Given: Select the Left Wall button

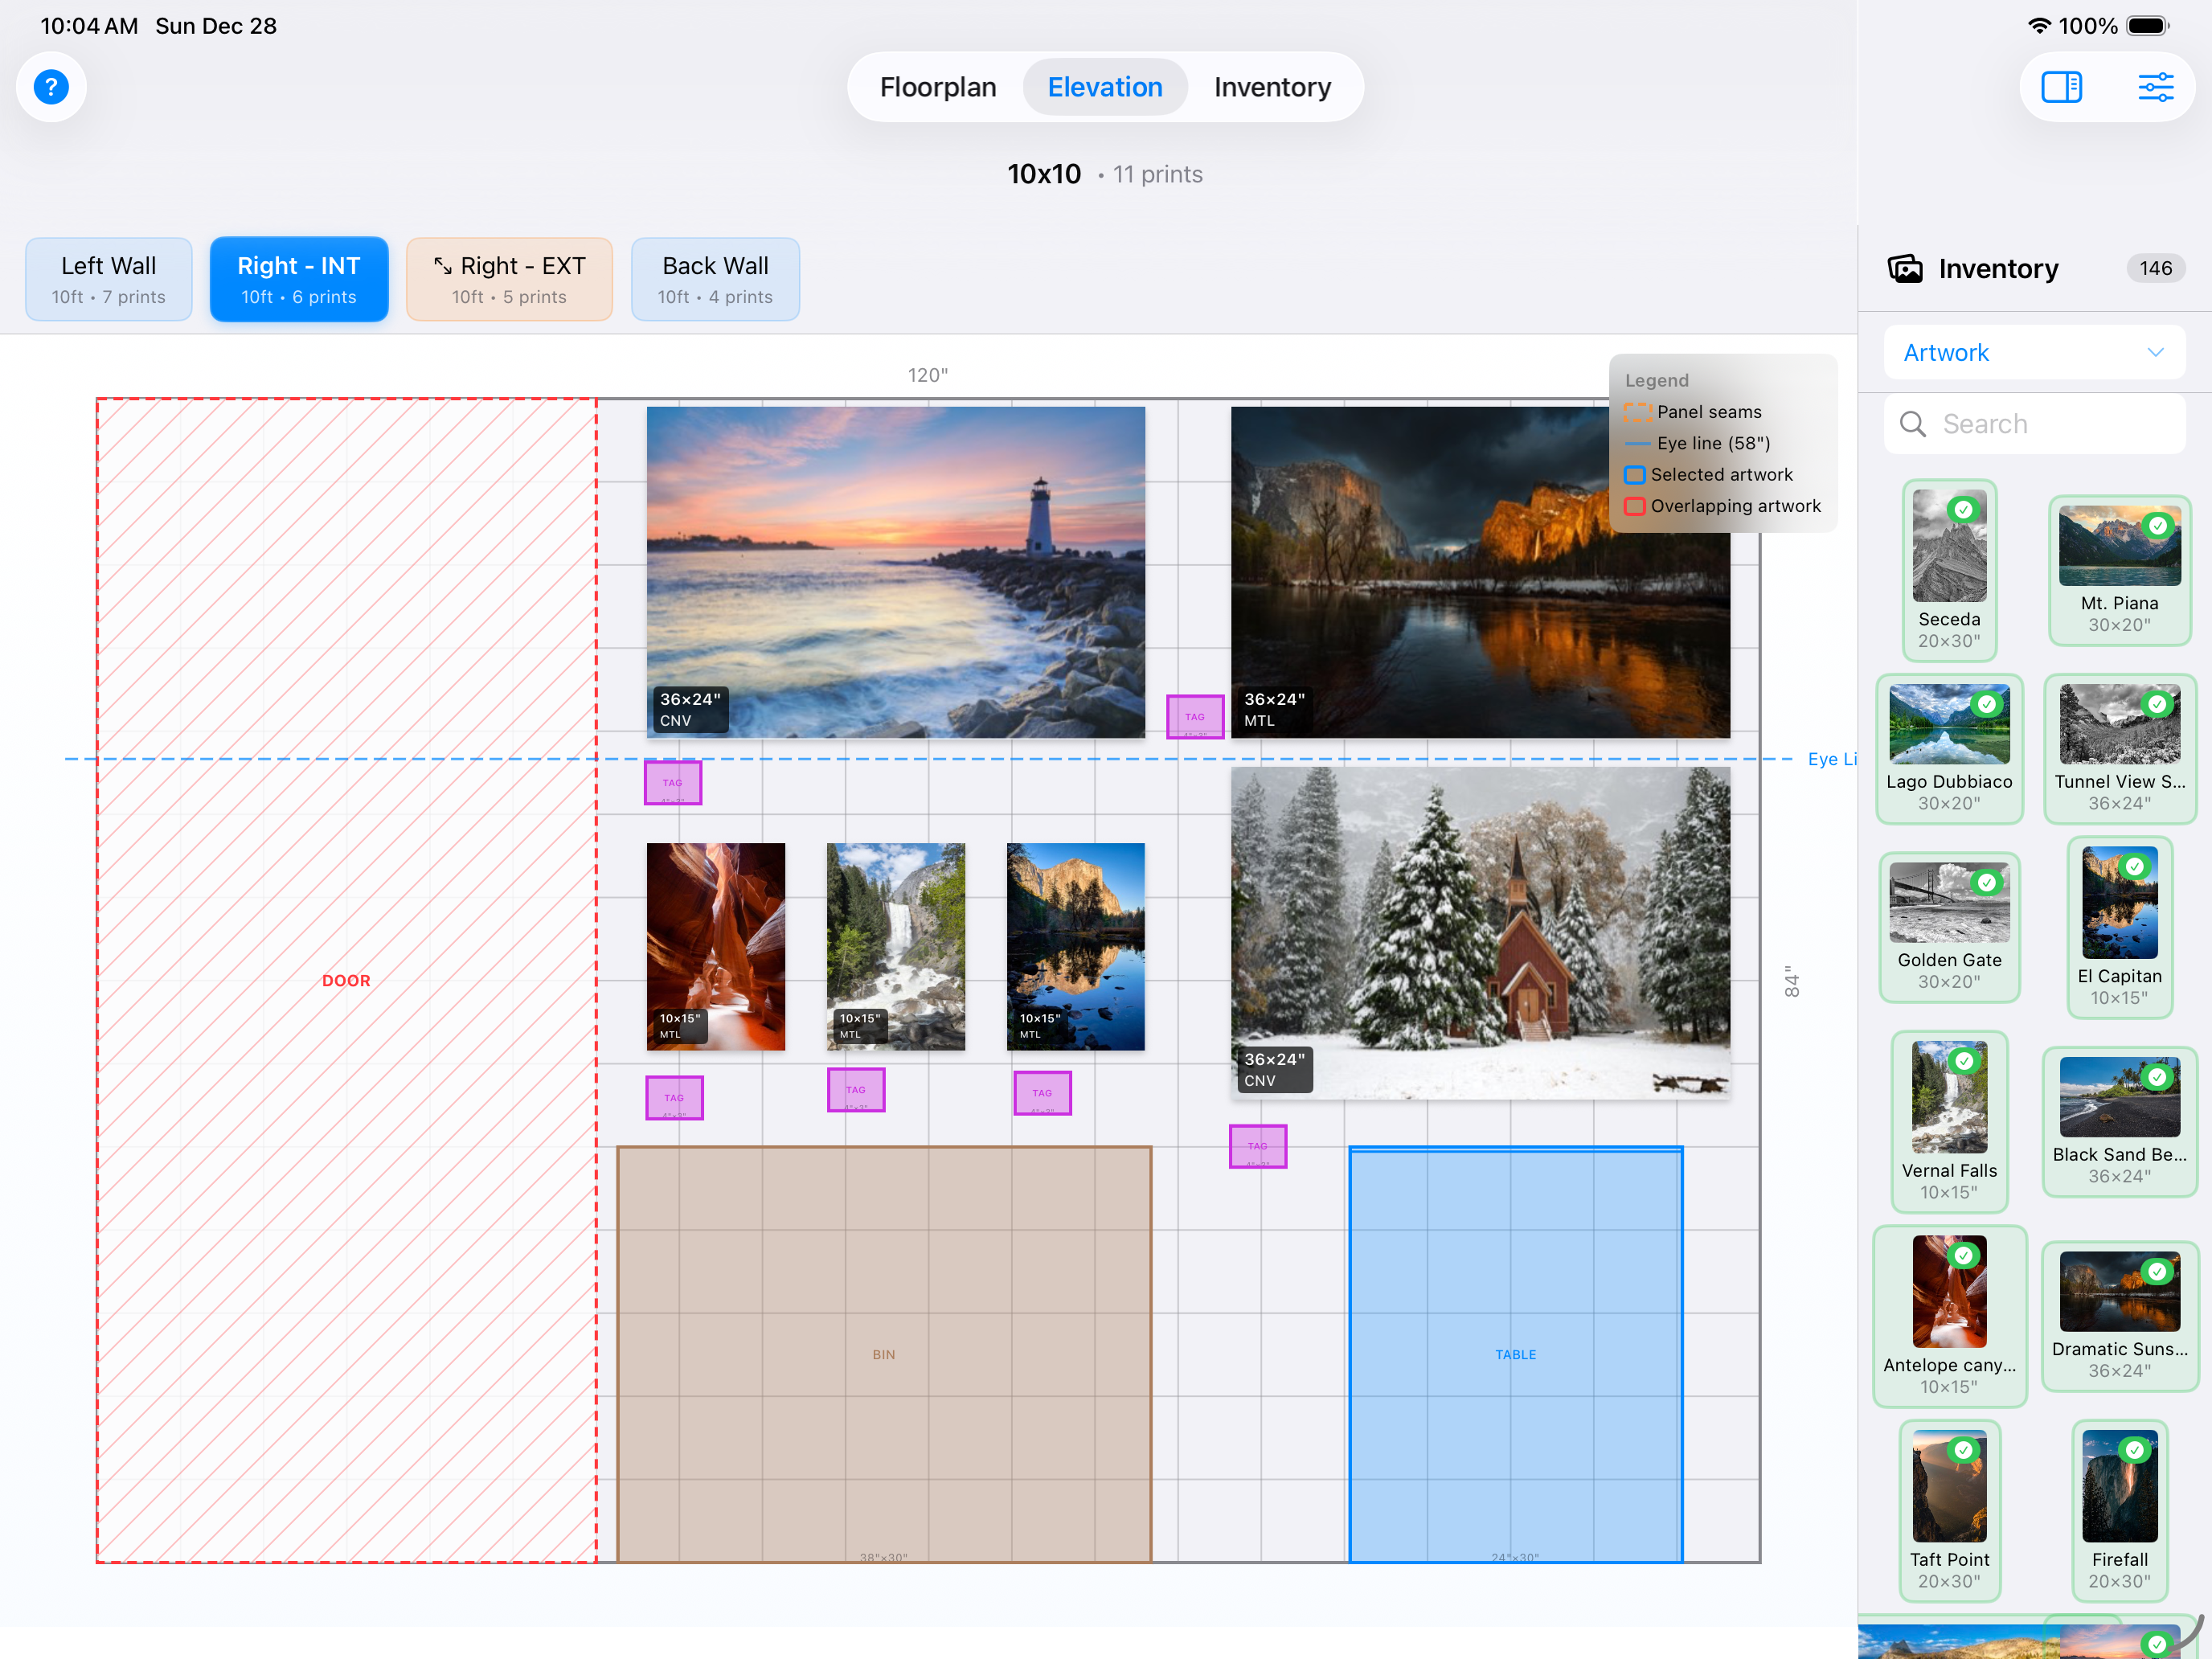Looking at the screenshot, I should [x=109, y=279].
